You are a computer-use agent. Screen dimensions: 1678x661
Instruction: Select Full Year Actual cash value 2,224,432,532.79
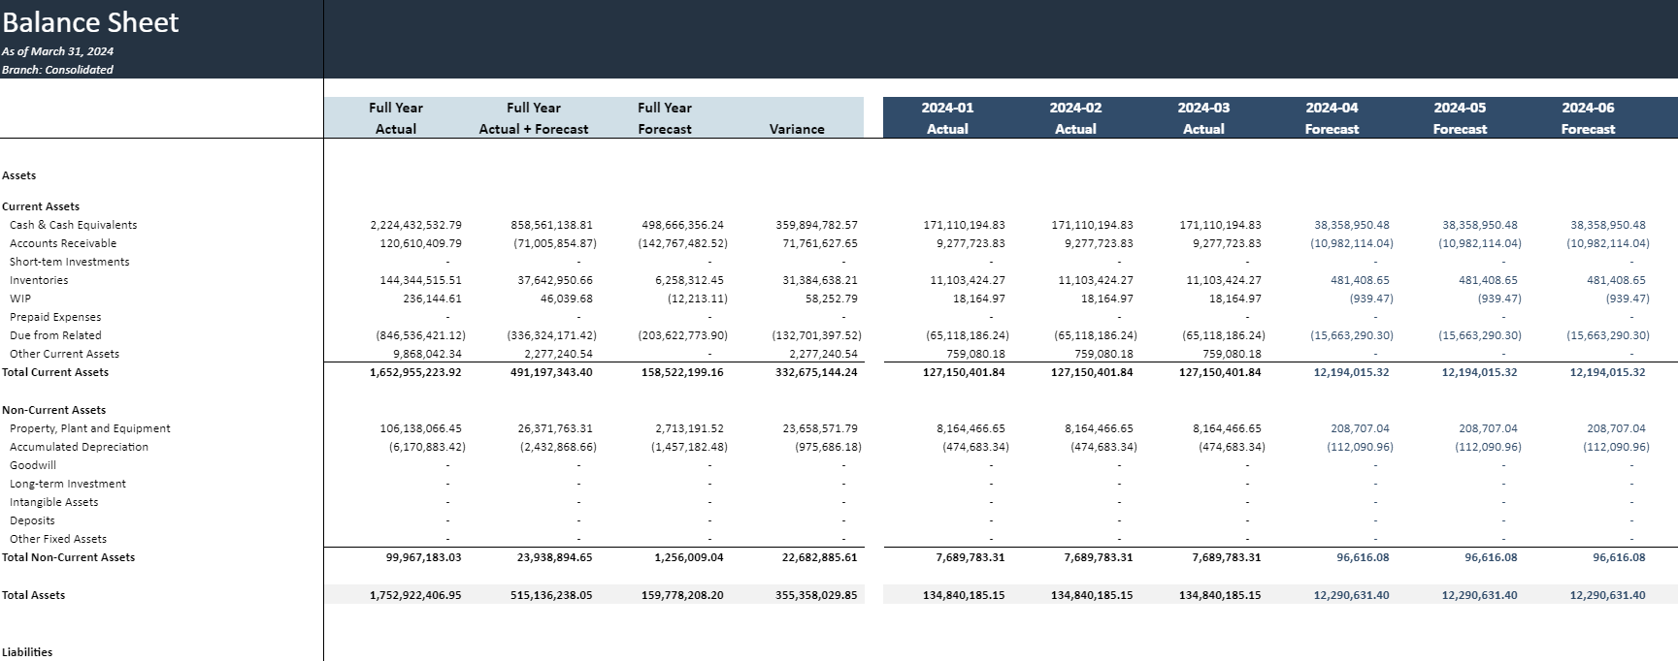(415, 225)
